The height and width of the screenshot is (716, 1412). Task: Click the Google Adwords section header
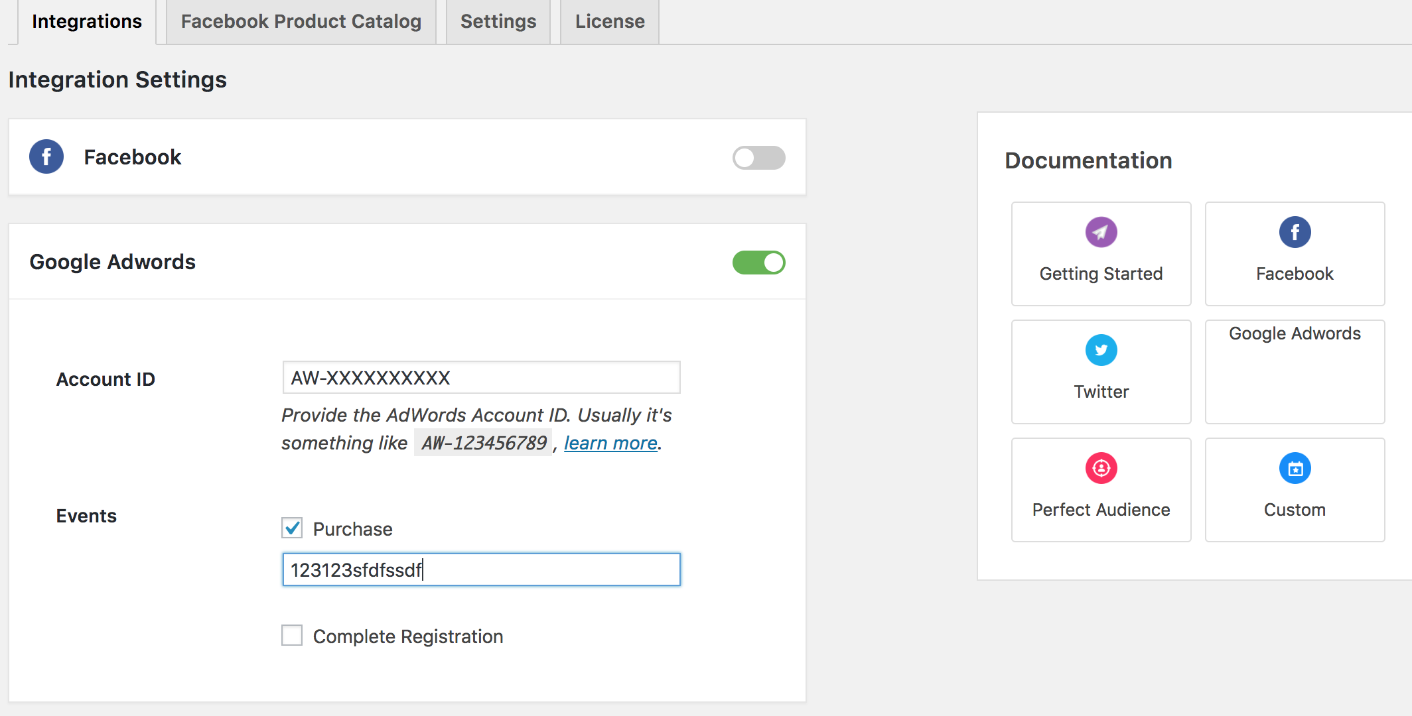(x=407, y=262)
